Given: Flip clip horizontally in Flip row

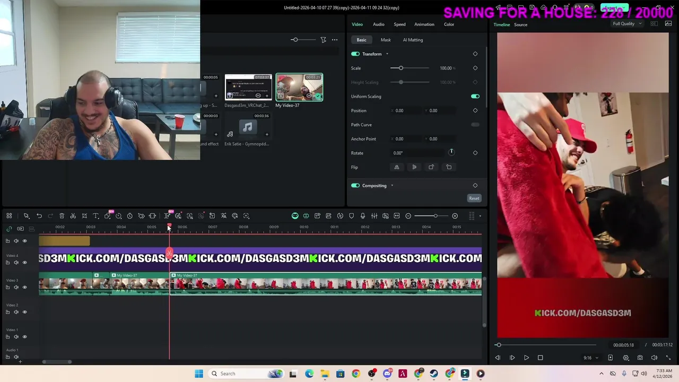Looking at the screenshot, I should point(396,167).
